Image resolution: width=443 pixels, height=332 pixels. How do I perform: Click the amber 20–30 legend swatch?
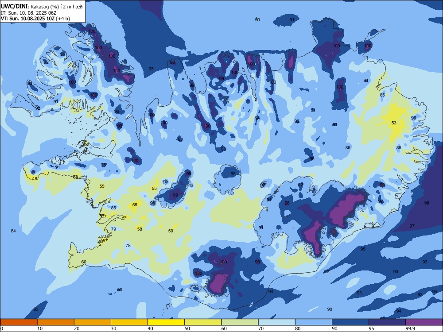tap(93, 322)
